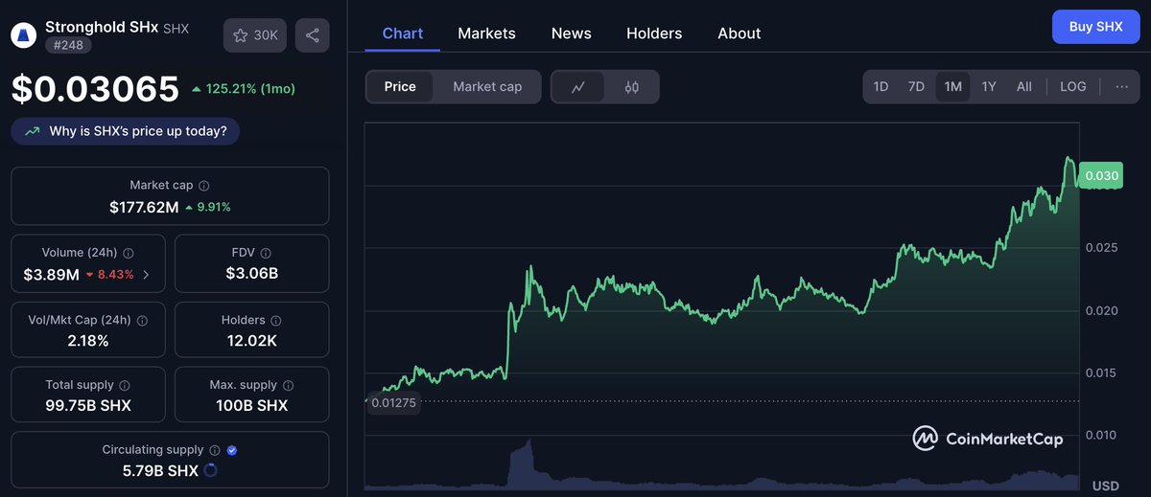Switch to the News tab
Screen dimensions: 1151x497
click(x=572, y=34)
